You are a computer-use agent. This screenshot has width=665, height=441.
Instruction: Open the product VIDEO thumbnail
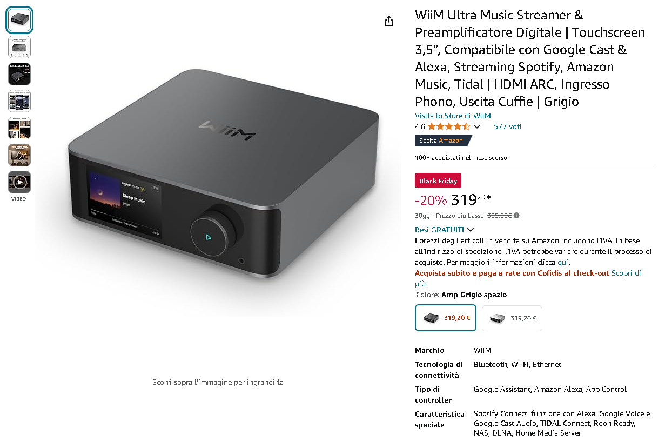point(19,182)
